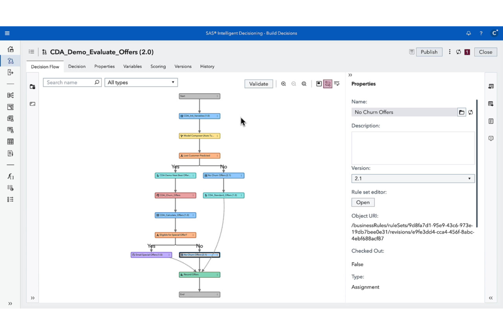
Task: Show the object list icon beside title
Action: coord(31,52)
